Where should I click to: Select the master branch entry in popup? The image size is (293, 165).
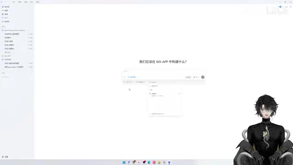pos(164,94)
